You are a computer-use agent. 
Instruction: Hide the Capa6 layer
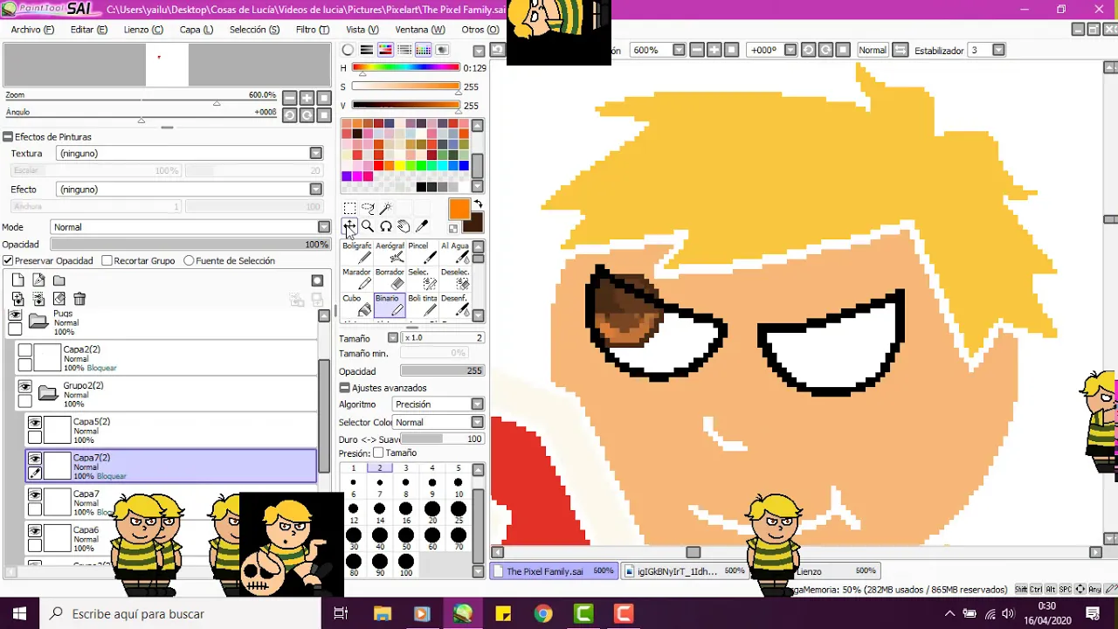(x=35, y=531)
